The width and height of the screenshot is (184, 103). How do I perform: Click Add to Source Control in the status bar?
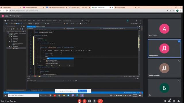pos(131,93)
